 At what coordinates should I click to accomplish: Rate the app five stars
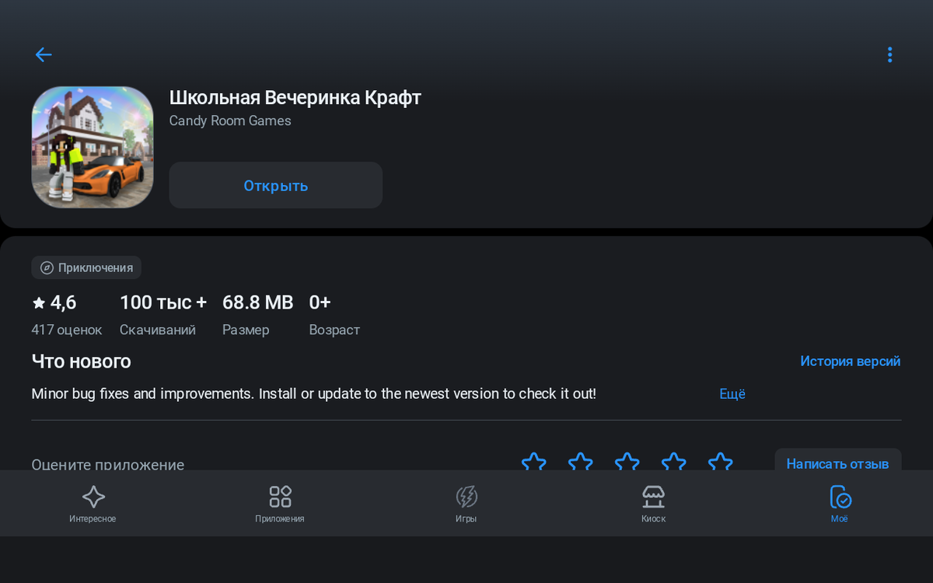[721, 462]
